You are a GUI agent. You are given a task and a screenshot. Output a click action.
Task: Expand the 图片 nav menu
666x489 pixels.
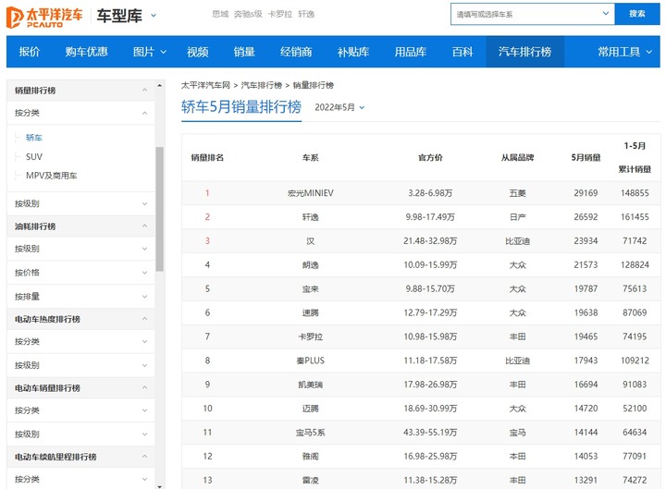150,52
